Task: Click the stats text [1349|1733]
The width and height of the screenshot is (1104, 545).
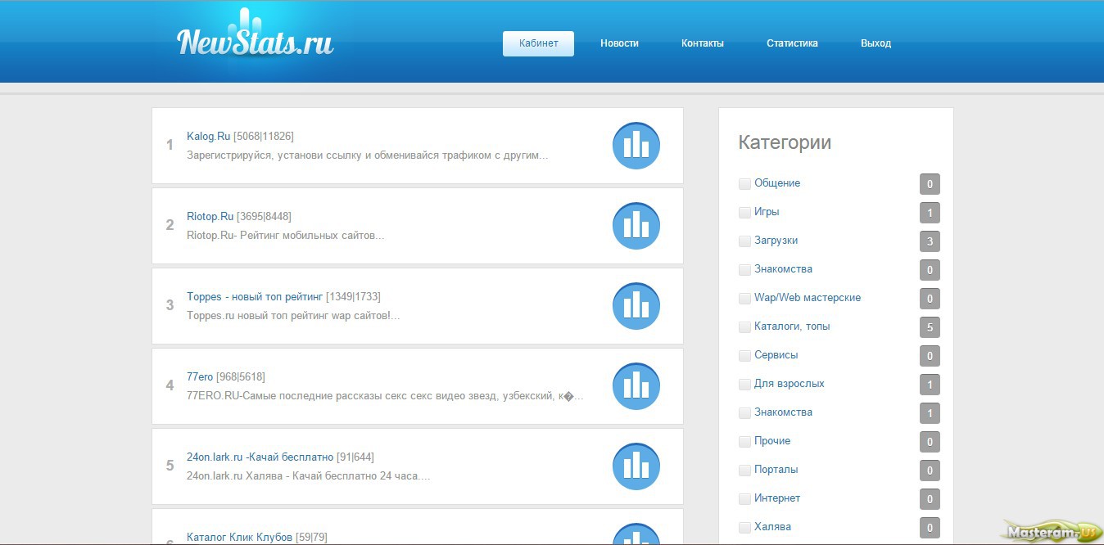Action: (x=353, y=297)
